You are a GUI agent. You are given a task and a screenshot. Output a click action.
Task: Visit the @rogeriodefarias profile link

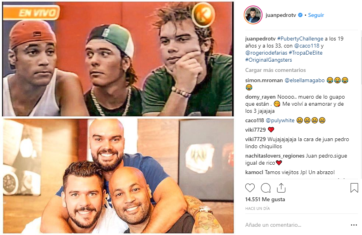coord(266,53)
